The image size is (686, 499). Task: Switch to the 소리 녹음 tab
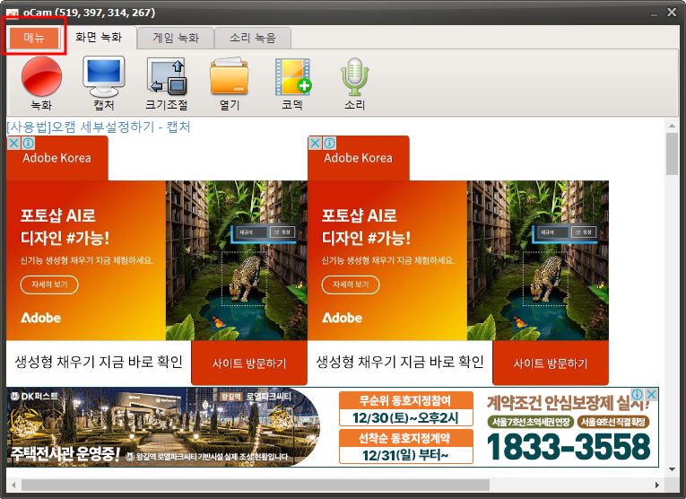[253, 38]
